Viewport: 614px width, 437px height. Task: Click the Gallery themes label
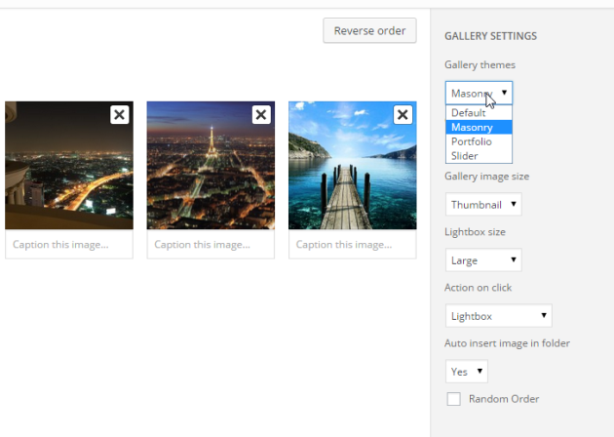coord(480,64)
